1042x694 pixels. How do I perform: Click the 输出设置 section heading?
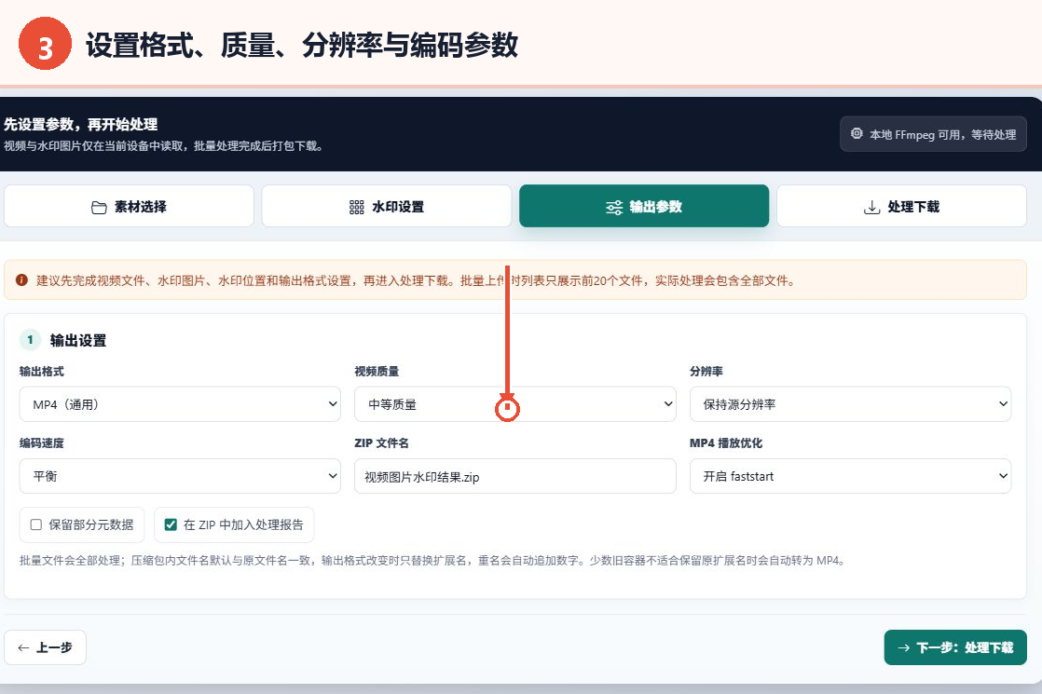78,341
